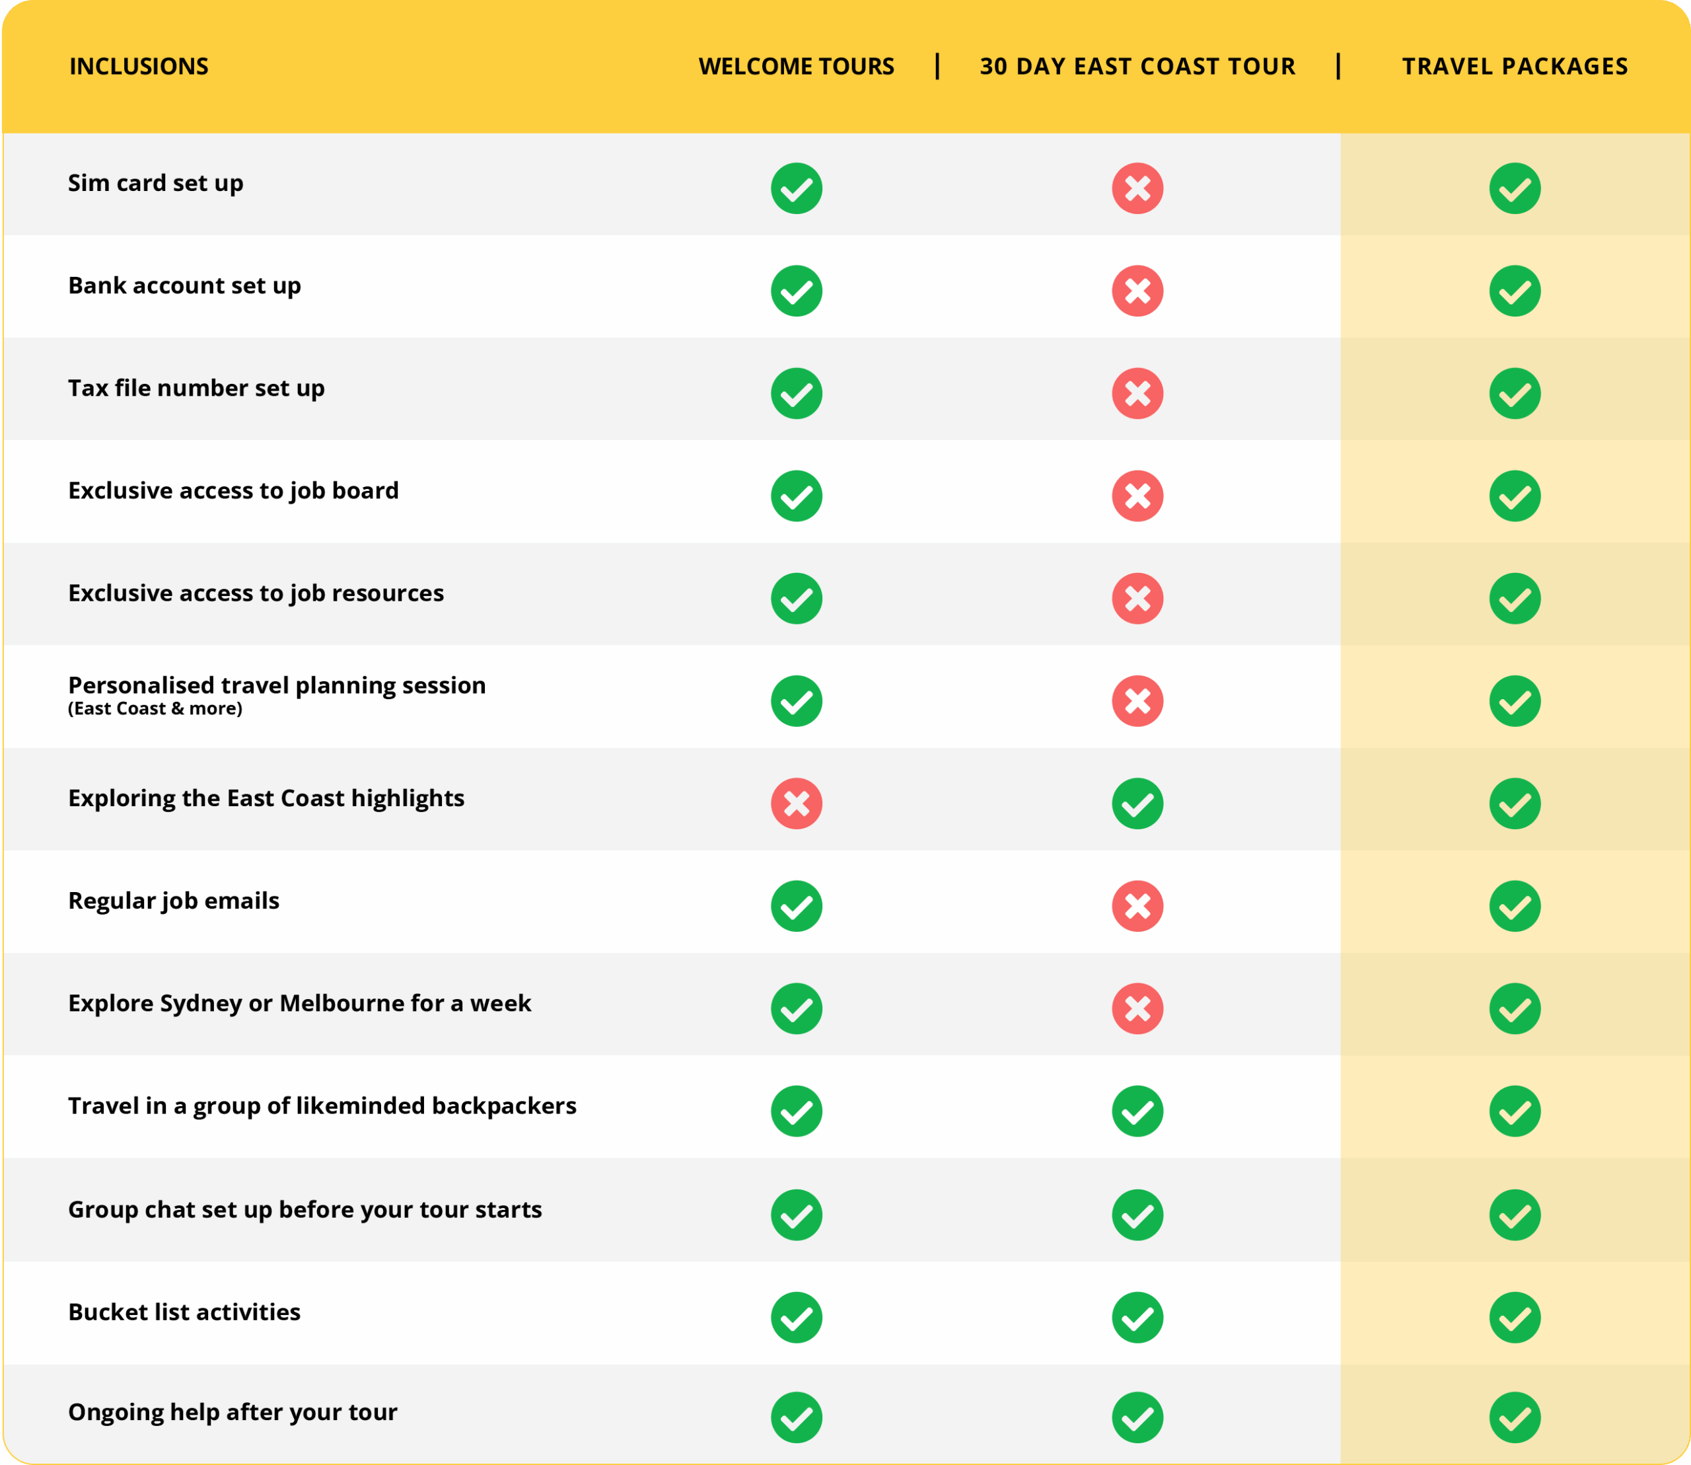Click Explore Sydney or Melbourne red cross
1691x1465 pixels.
[x=1137, y=1009]
